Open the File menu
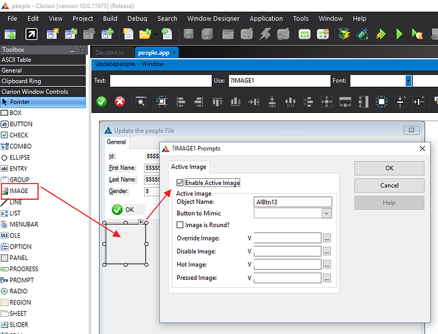Viewport: 438px width, 334px height. [x=12, y=19]
